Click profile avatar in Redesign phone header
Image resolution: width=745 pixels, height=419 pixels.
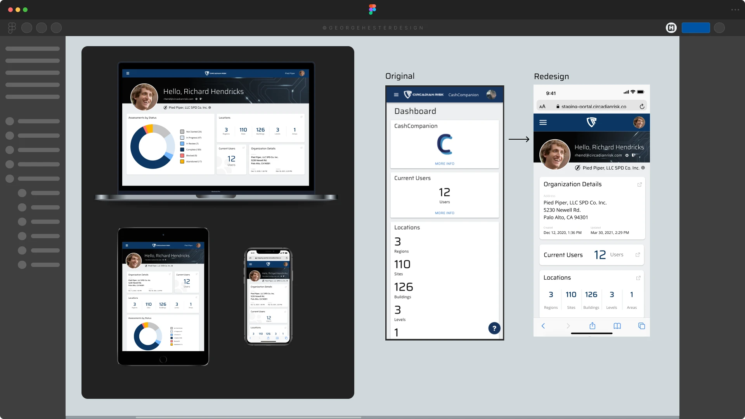pyautogui.click(x=639, y=123)
